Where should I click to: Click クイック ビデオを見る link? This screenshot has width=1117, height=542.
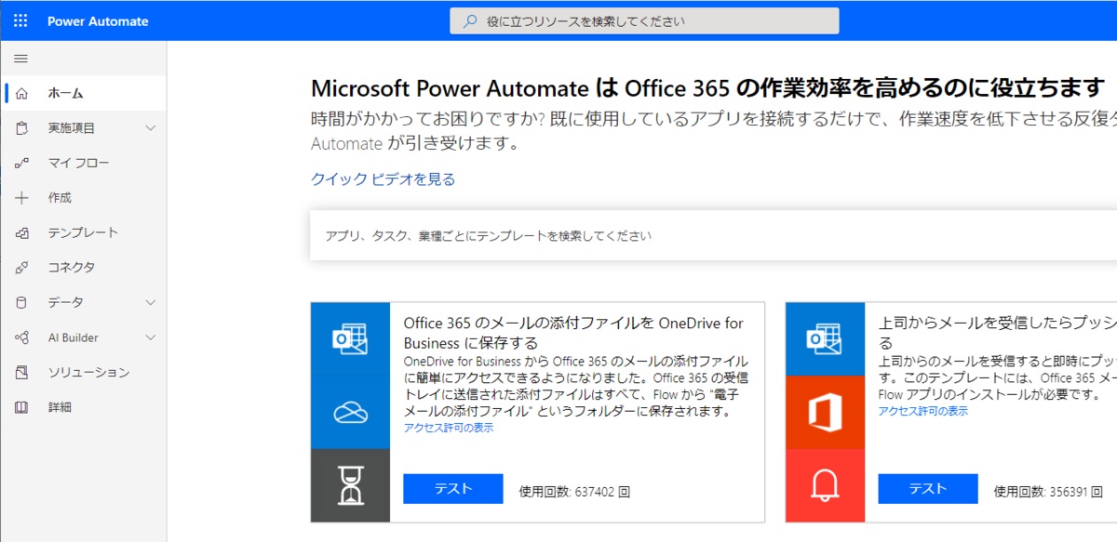pyautogui.click(x=382, y=178)
